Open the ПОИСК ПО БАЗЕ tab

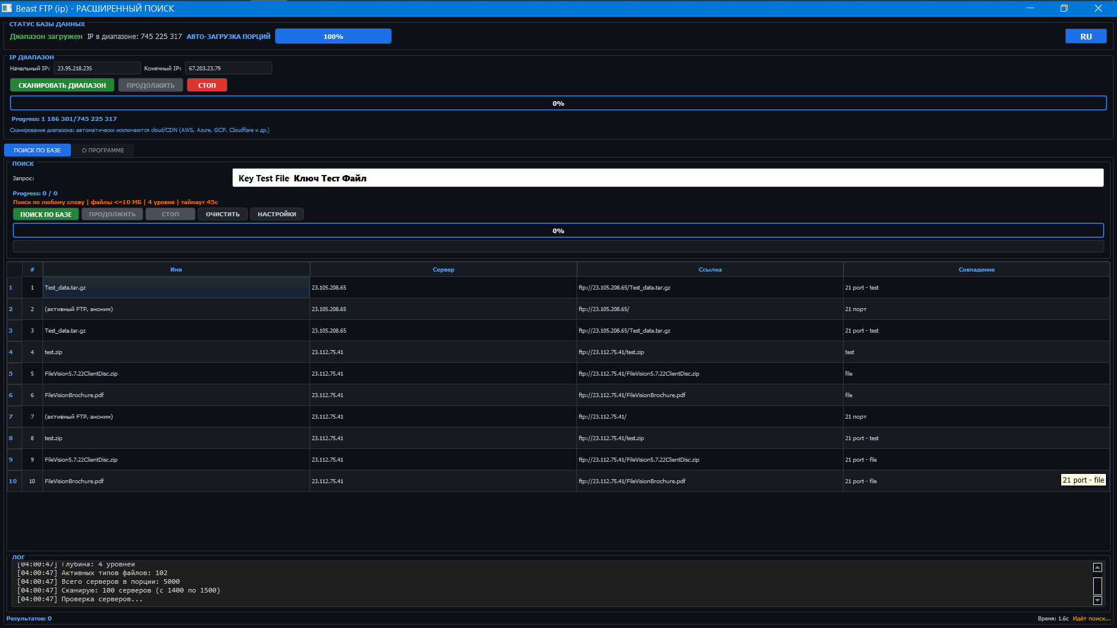click(x=37, y=150)
